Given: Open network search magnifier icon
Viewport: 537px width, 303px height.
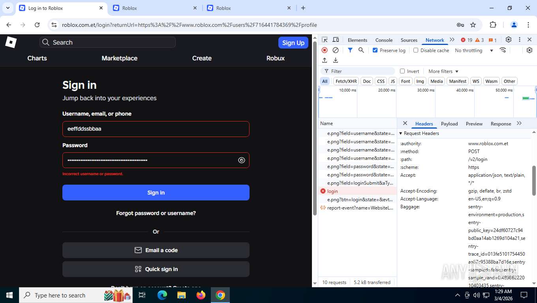Looking at the screenshot, I should pyautogui.click(x=361, y=50).
